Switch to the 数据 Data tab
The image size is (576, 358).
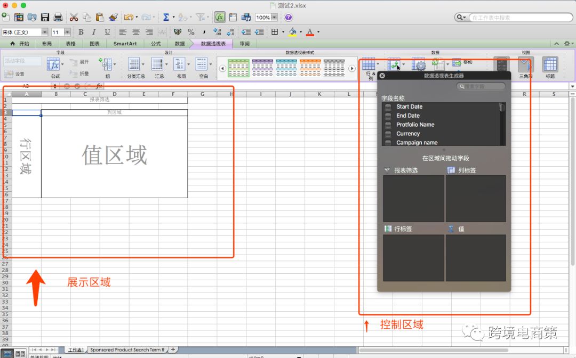(x=180, y=44)
